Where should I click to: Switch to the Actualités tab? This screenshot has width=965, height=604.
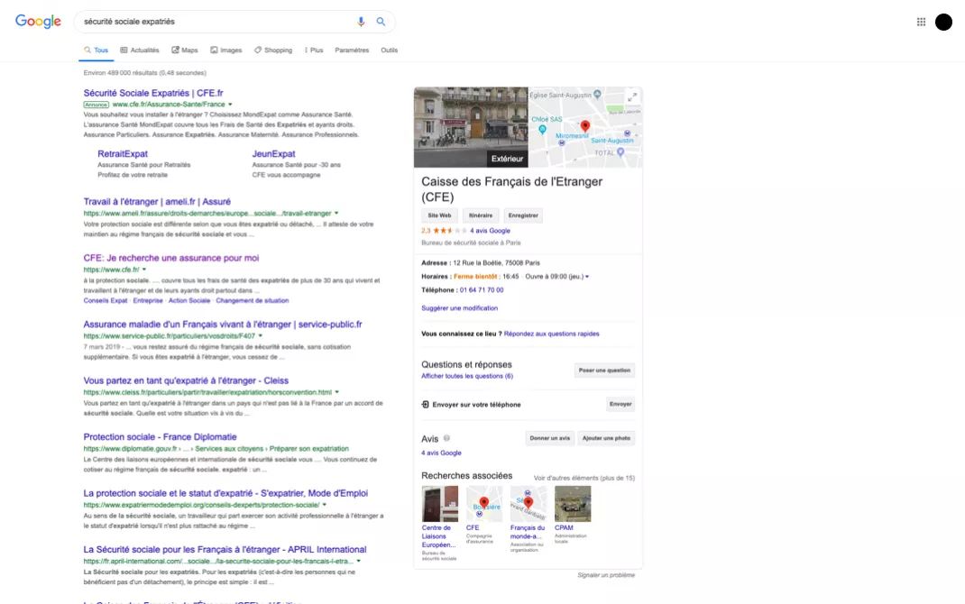140,50
